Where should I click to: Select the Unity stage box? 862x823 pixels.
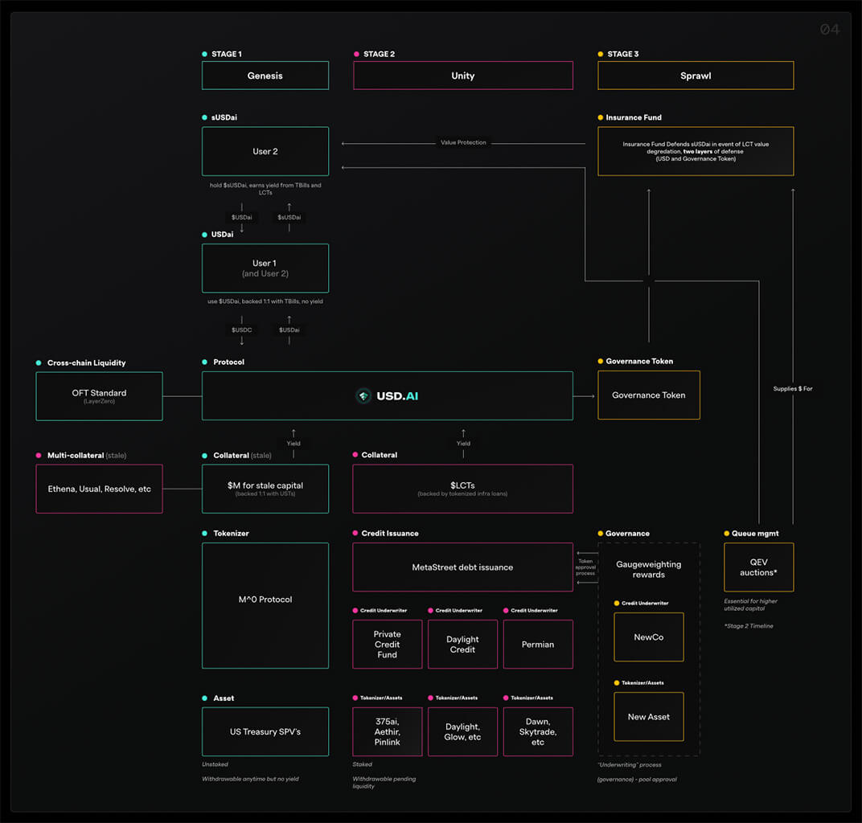coord(463,76)
